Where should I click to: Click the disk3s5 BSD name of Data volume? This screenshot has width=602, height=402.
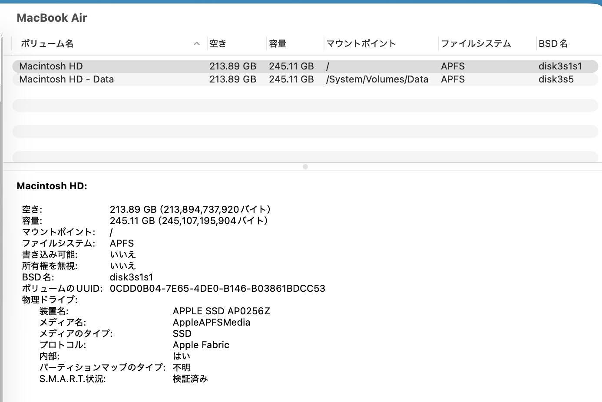(x=556, y=79)
